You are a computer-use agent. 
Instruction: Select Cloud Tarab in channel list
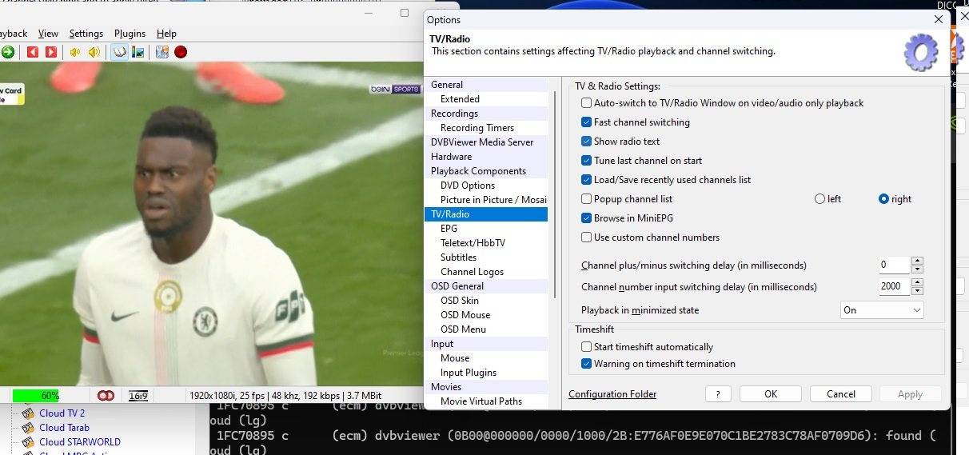(x=65, y=428)
